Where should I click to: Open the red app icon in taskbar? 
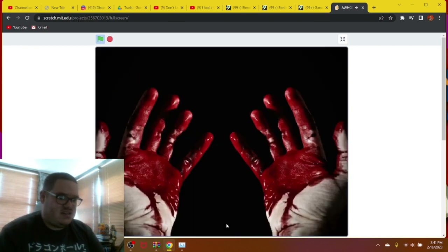pyautogui.click(x=143, y=245)
